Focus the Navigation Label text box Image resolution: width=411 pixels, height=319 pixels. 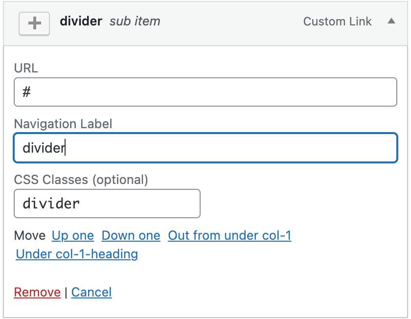coord(205,148)
